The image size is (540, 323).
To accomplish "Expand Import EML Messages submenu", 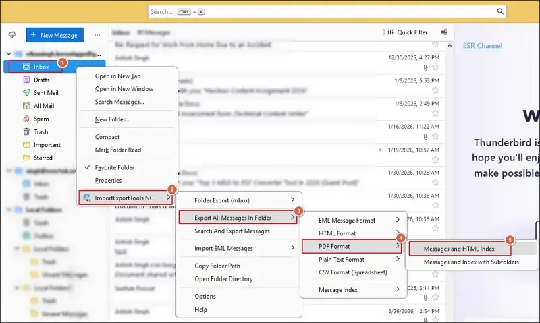I will click(x=239, y=248).
